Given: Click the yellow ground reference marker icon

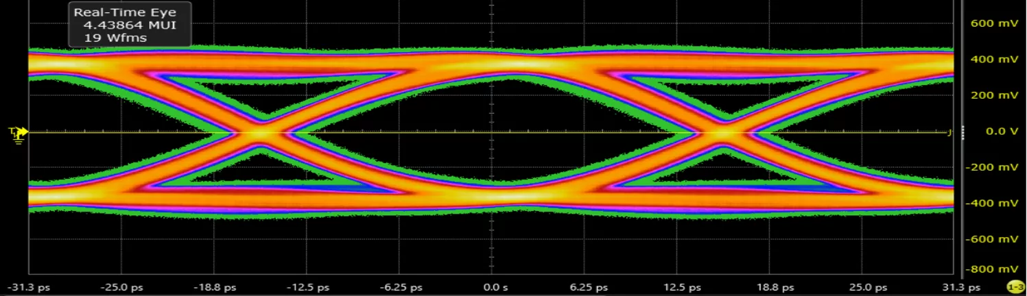Looking at the screenshot, I should pyautogui.click(x=17, y=134).
